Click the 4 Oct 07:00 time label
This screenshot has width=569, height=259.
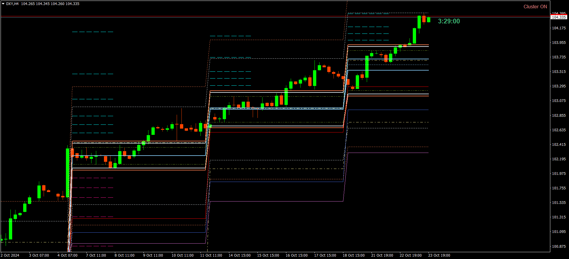(x=67, y=255)
